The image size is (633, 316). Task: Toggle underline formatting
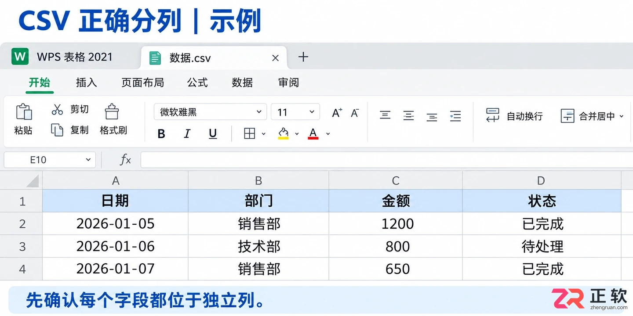coord(213,134)
